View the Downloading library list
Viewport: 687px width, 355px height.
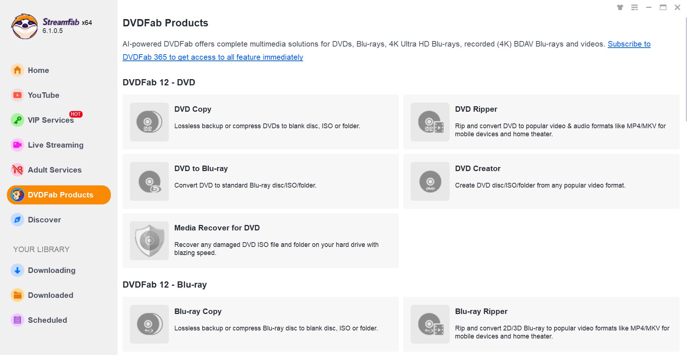59,270
